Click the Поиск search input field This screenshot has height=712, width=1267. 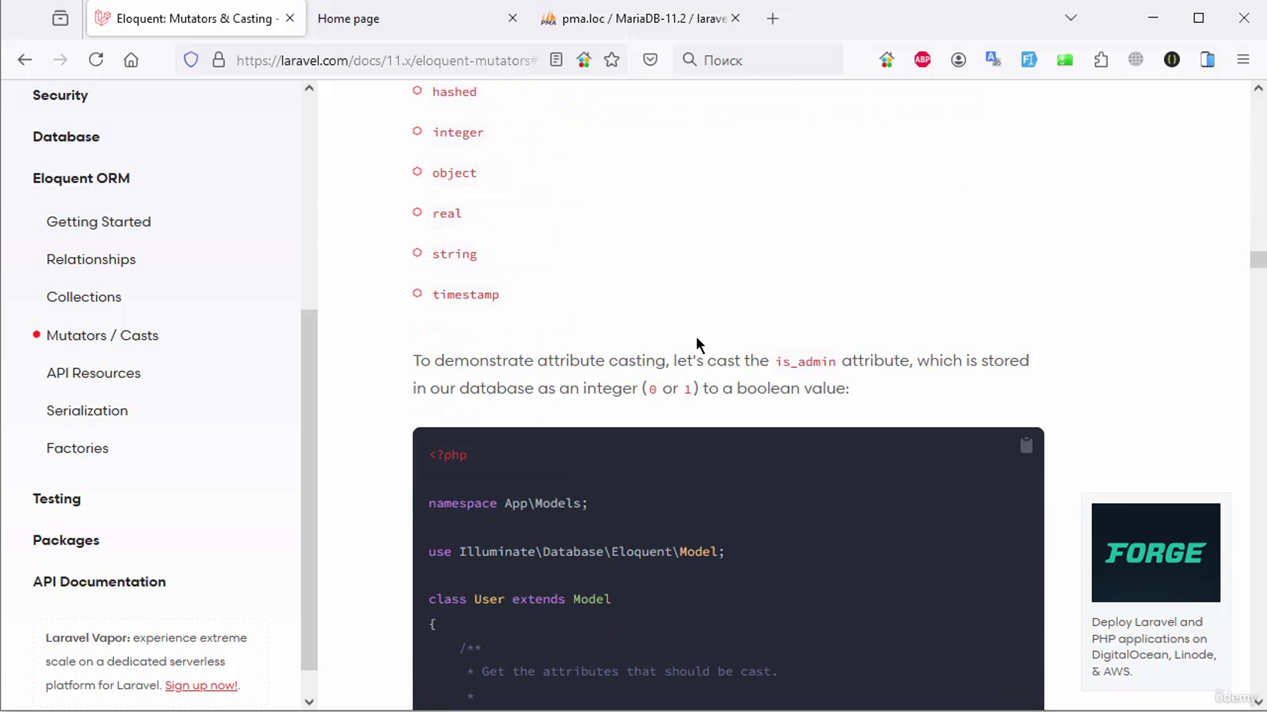pos(765,60)
